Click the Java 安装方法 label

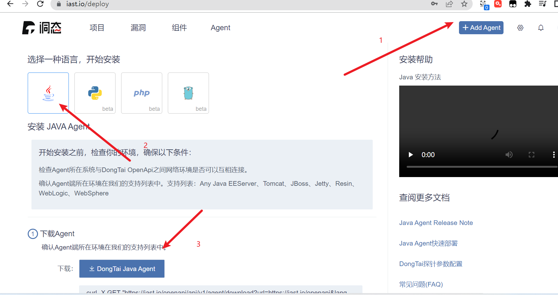pos(420,77)
